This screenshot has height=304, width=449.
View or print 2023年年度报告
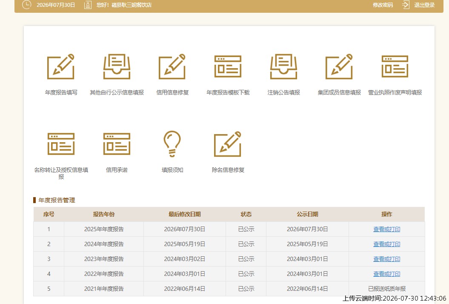[386, 259]
